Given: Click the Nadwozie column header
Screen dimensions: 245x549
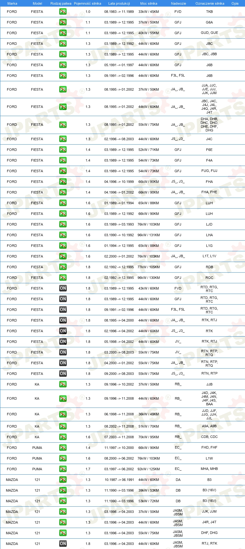Looking at the screenshot, I should (x=179, y=3).
